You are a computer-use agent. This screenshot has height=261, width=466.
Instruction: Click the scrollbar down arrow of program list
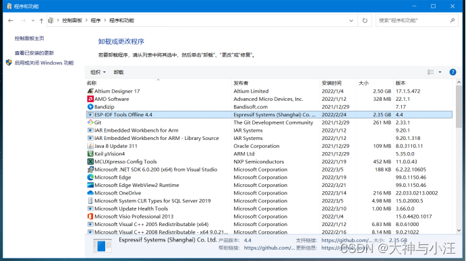(459, 231)
